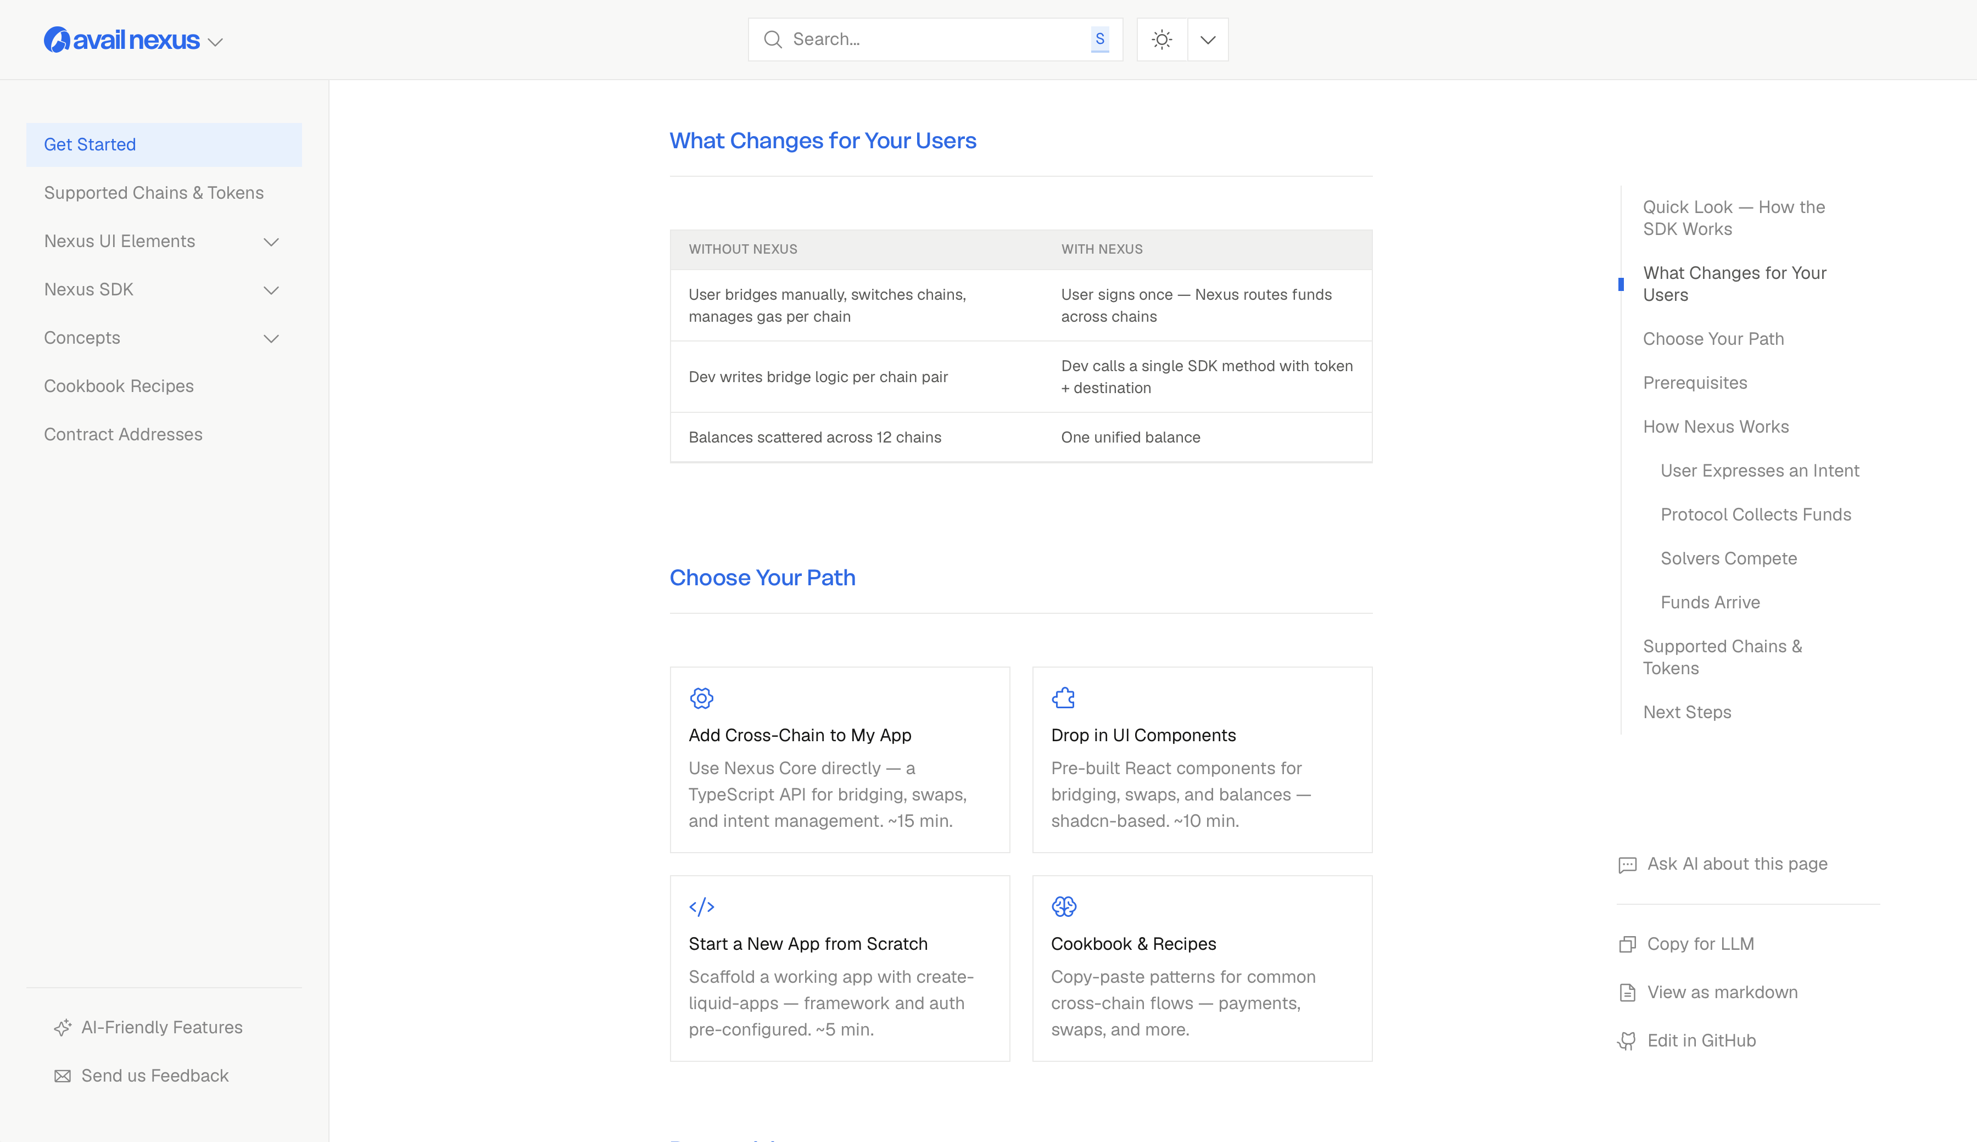
Task: Expand the Nexus SDK chevron
Action: point(271,290)
